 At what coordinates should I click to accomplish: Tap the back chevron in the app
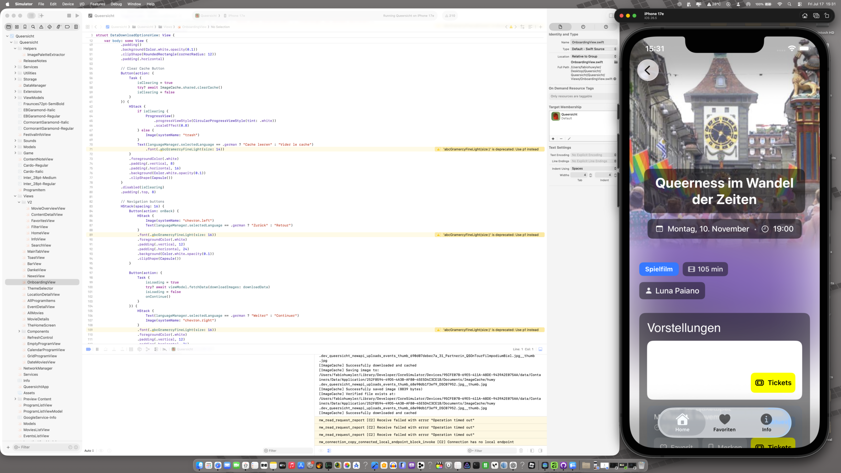tap(648, 70)
